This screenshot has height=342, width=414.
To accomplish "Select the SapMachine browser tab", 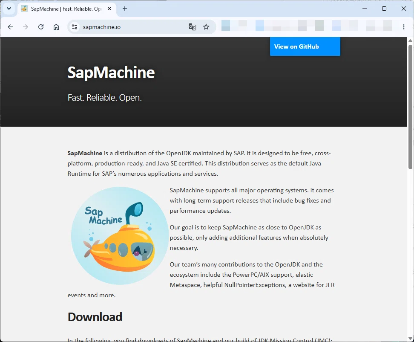I will click(67, 9).
